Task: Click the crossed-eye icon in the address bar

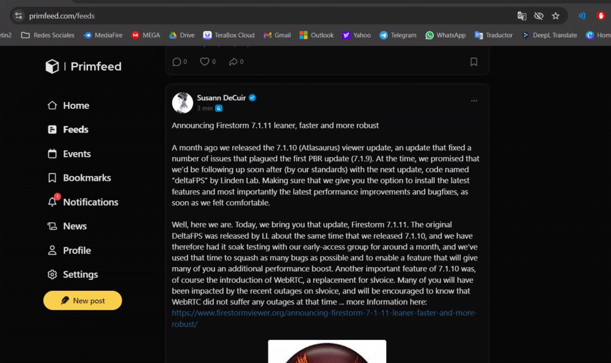Action: point(538,16)
